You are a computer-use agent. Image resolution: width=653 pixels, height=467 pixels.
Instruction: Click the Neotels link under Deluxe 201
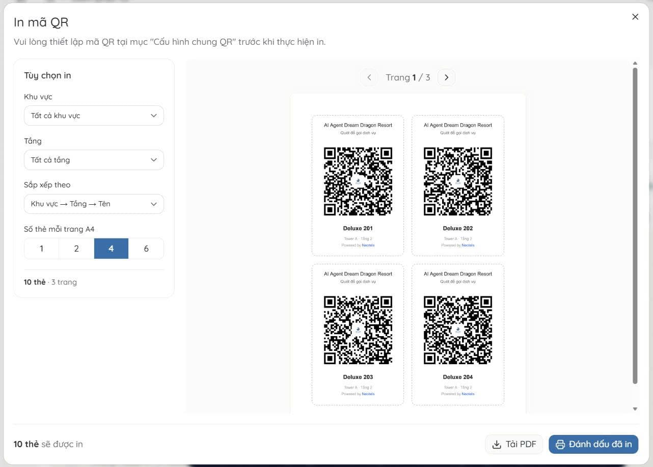pos(368,245)
